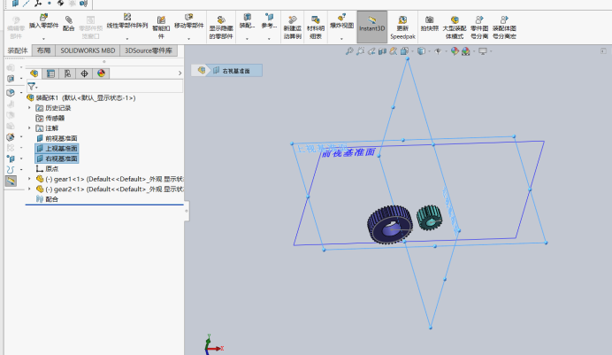Click 右视基准面 breadcrumb in viewport
Viewport: 612px width, 355px height.
pyautogui.click(x=236, y=71)
